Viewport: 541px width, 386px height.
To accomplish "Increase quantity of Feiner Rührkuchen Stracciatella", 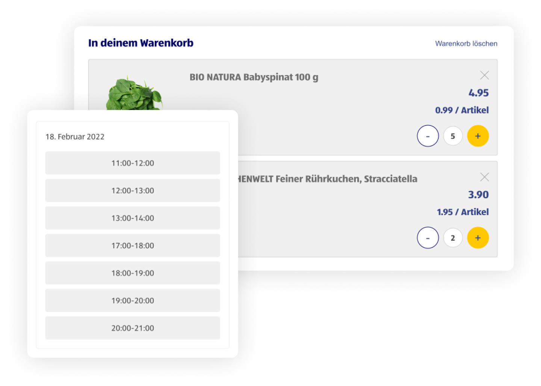I will (x=478, y=238).
